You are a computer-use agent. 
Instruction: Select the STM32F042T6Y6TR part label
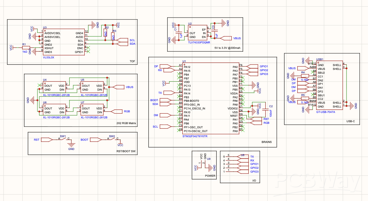(195, 136)
